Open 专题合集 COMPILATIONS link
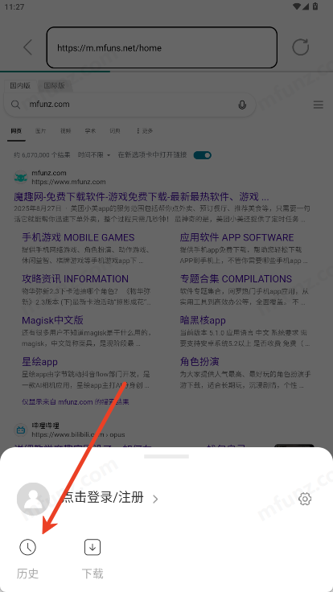The width and height of the screenshot is (333, 592). (x=236, y=279)
